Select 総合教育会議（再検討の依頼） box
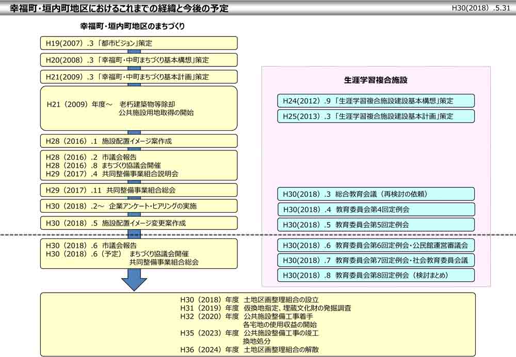Screen dimensions: 516x357 click(x=376, y=194)
